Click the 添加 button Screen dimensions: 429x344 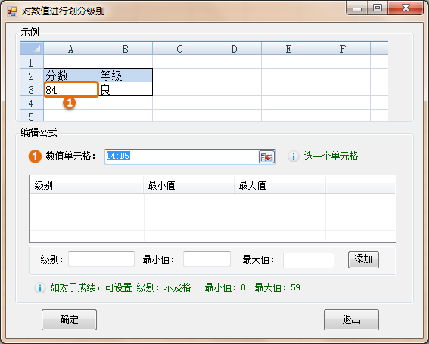pyautogui.click(x=363, y=259)
